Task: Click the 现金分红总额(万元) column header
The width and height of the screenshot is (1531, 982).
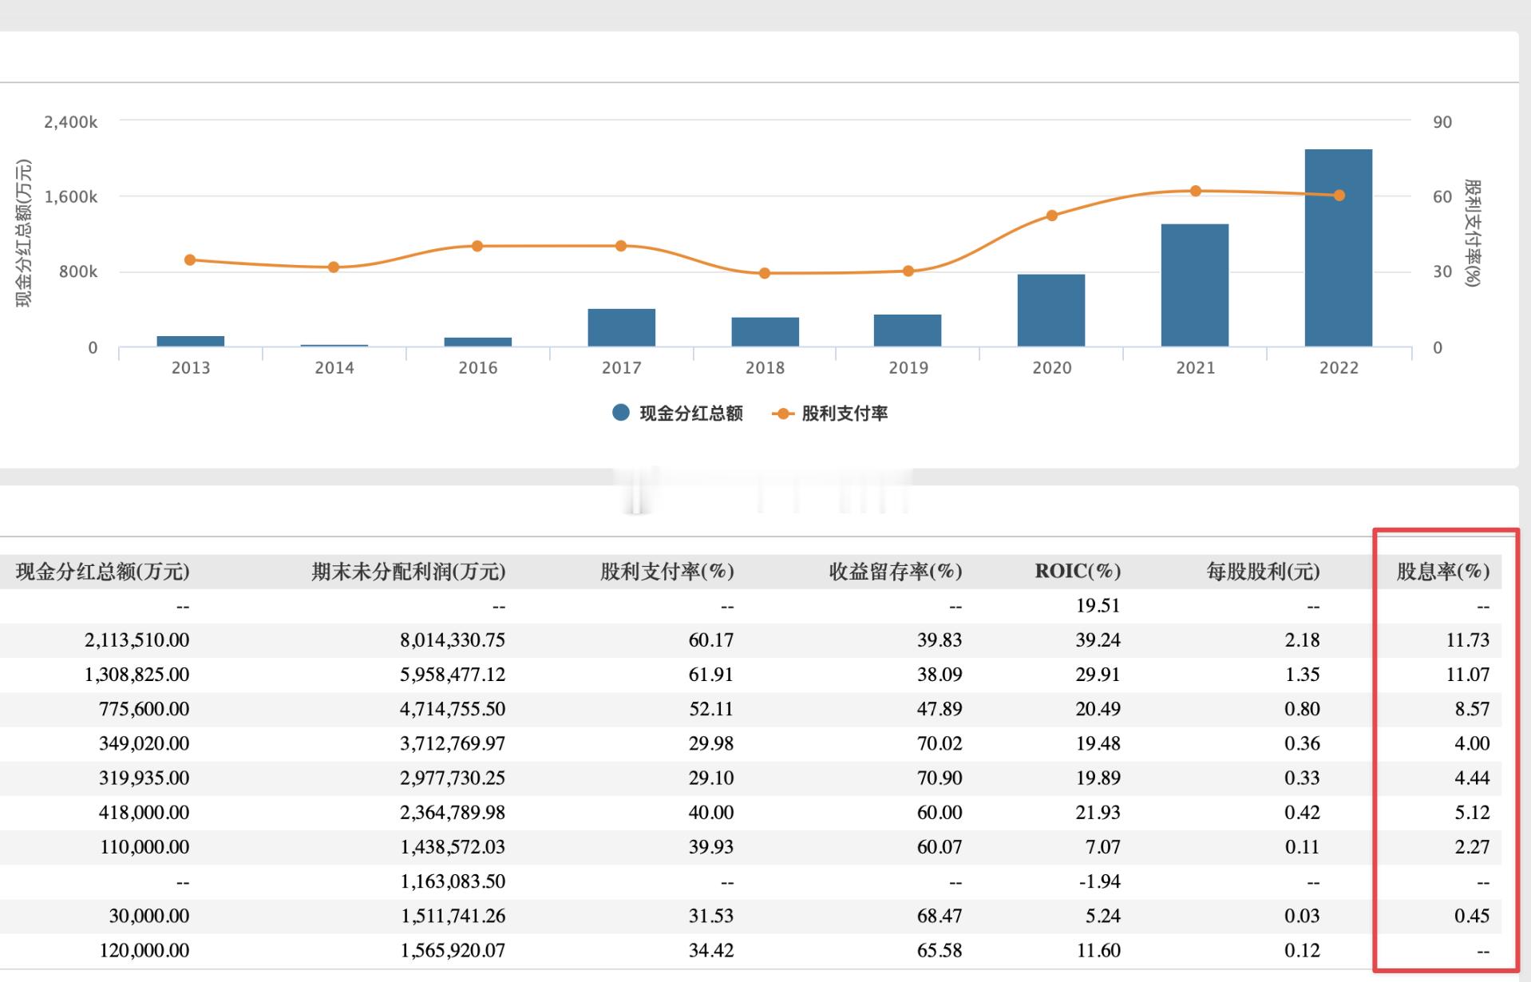Action: coord(103,572)
